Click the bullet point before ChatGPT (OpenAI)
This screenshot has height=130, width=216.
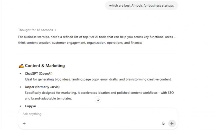click(21, 74)
